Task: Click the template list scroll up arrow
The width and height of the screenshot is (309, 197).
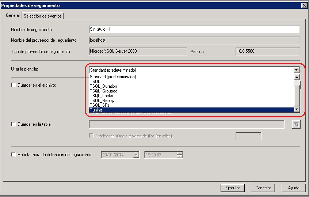Action: (x=297, y=77)
